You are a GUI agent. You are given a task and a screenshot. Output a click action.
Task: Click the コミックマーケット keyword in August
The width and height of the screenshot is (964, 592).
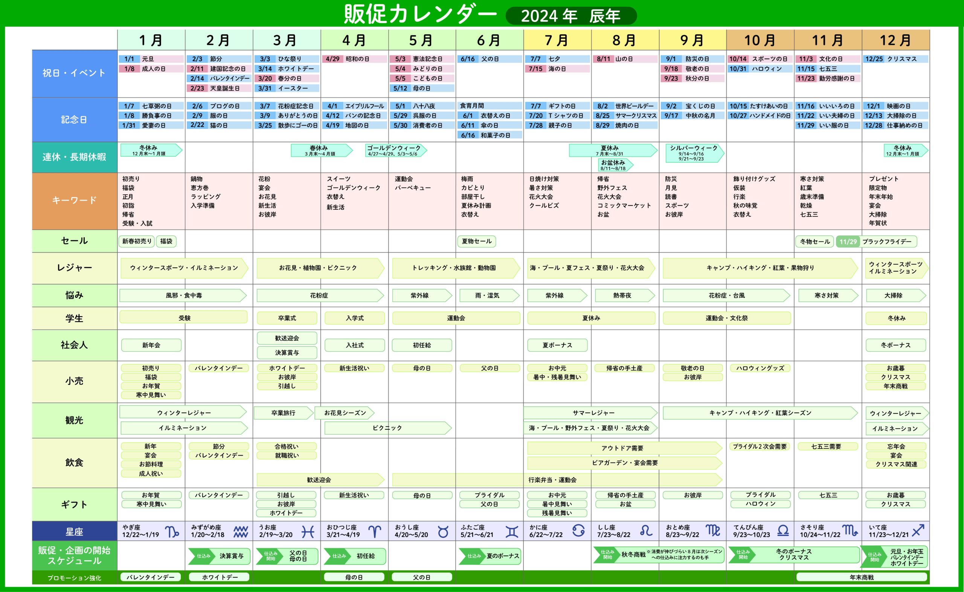[624, 206]
